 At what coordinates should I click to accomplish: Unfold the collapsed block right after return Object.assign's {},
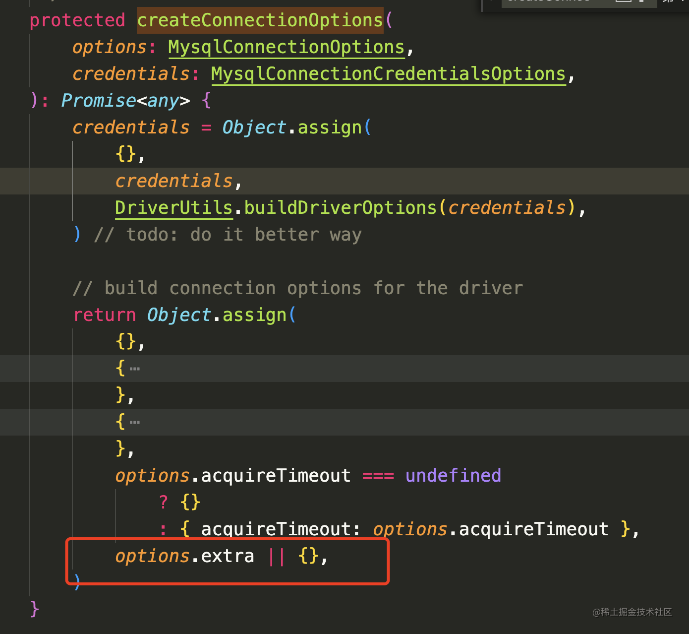point(135,369)
